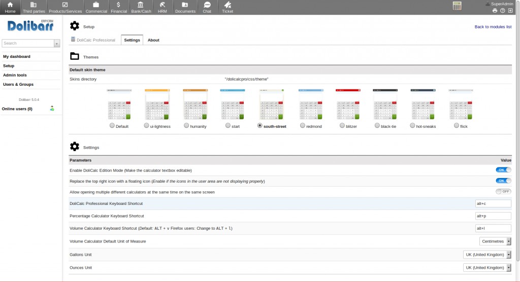Launch the DoliCalc calculator top-right icon
Screen dimensions: 520x282
pos(457,6)
